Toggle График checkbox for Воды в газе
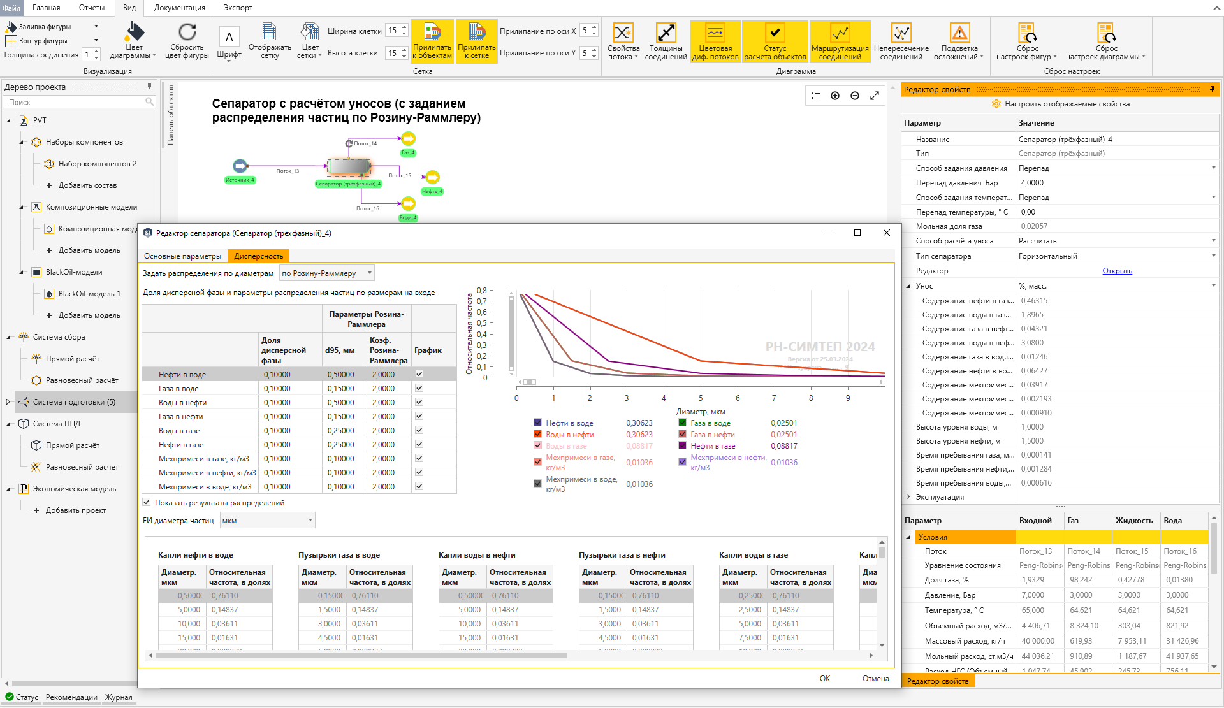The height and width of the screenshot is (708, 1224). coord(419,430)
